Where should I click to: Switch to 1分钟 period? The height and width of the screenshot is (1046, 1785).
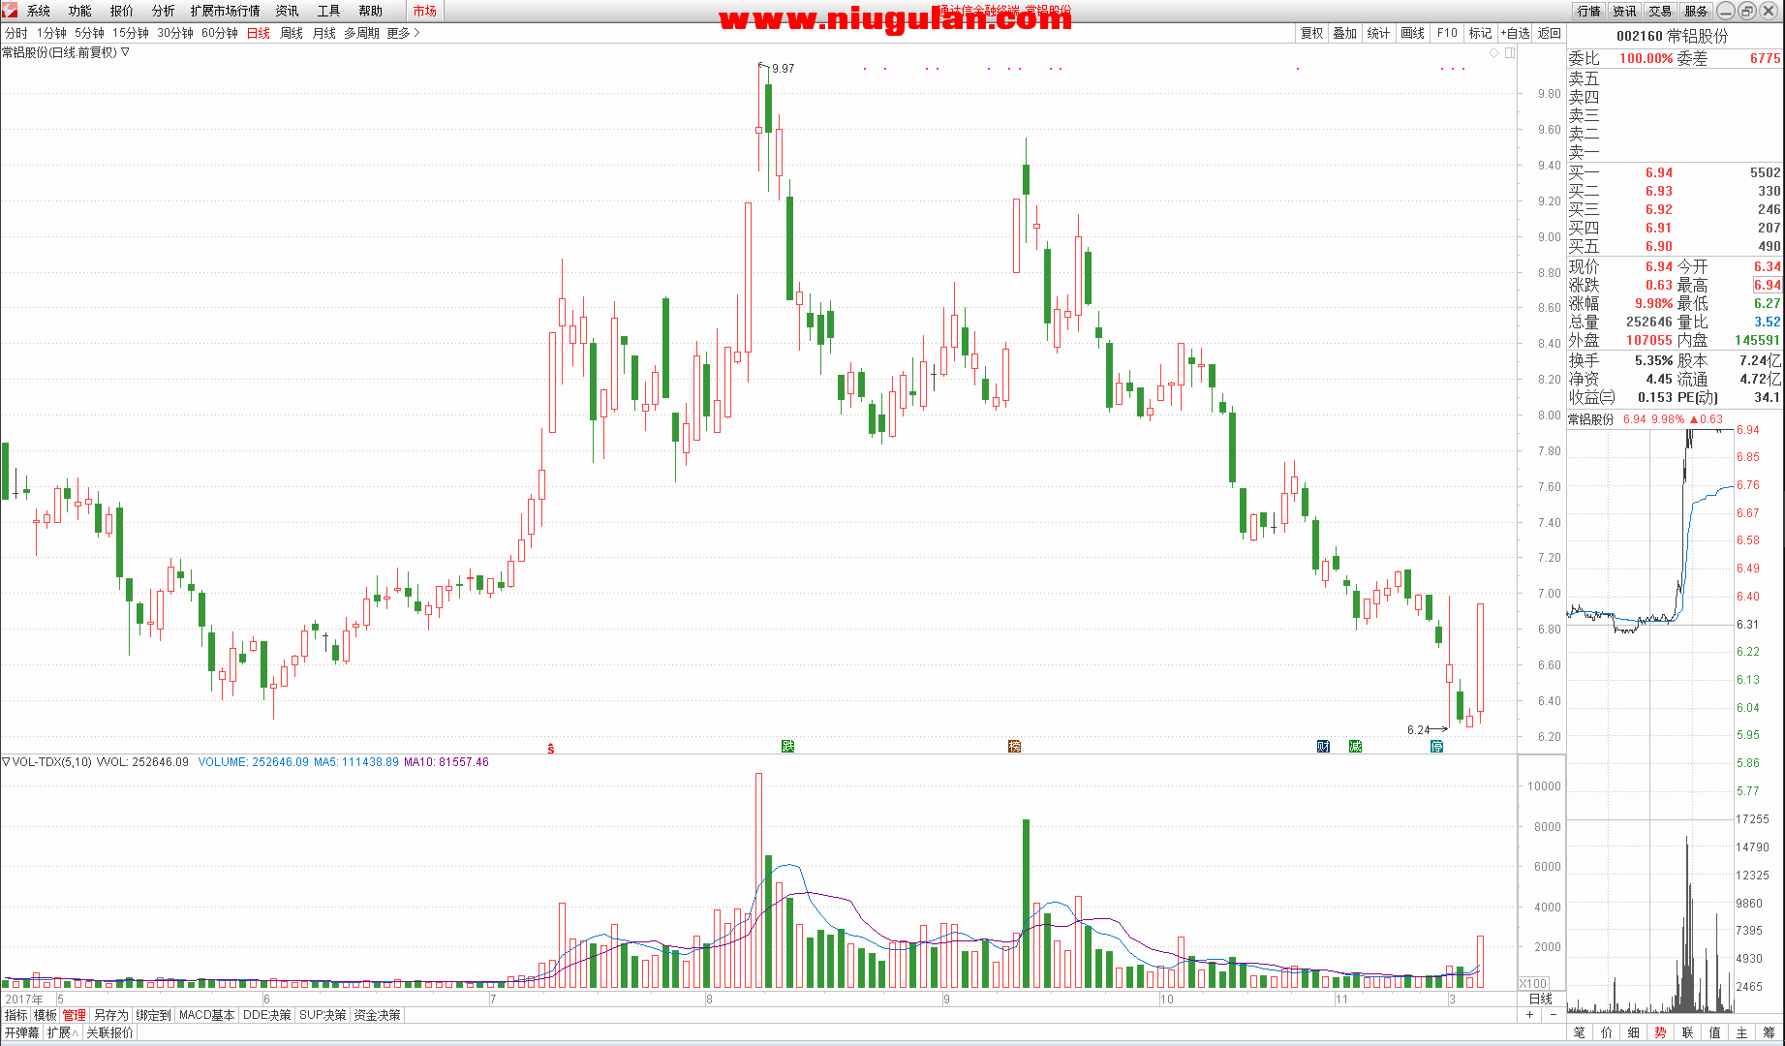[51, 33]
